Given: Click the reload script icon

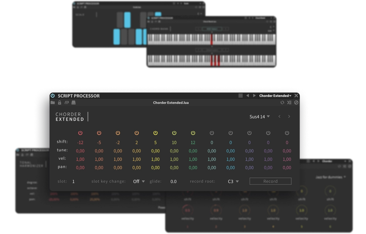Looking at the screenshot, I should (x=282, y=103).
